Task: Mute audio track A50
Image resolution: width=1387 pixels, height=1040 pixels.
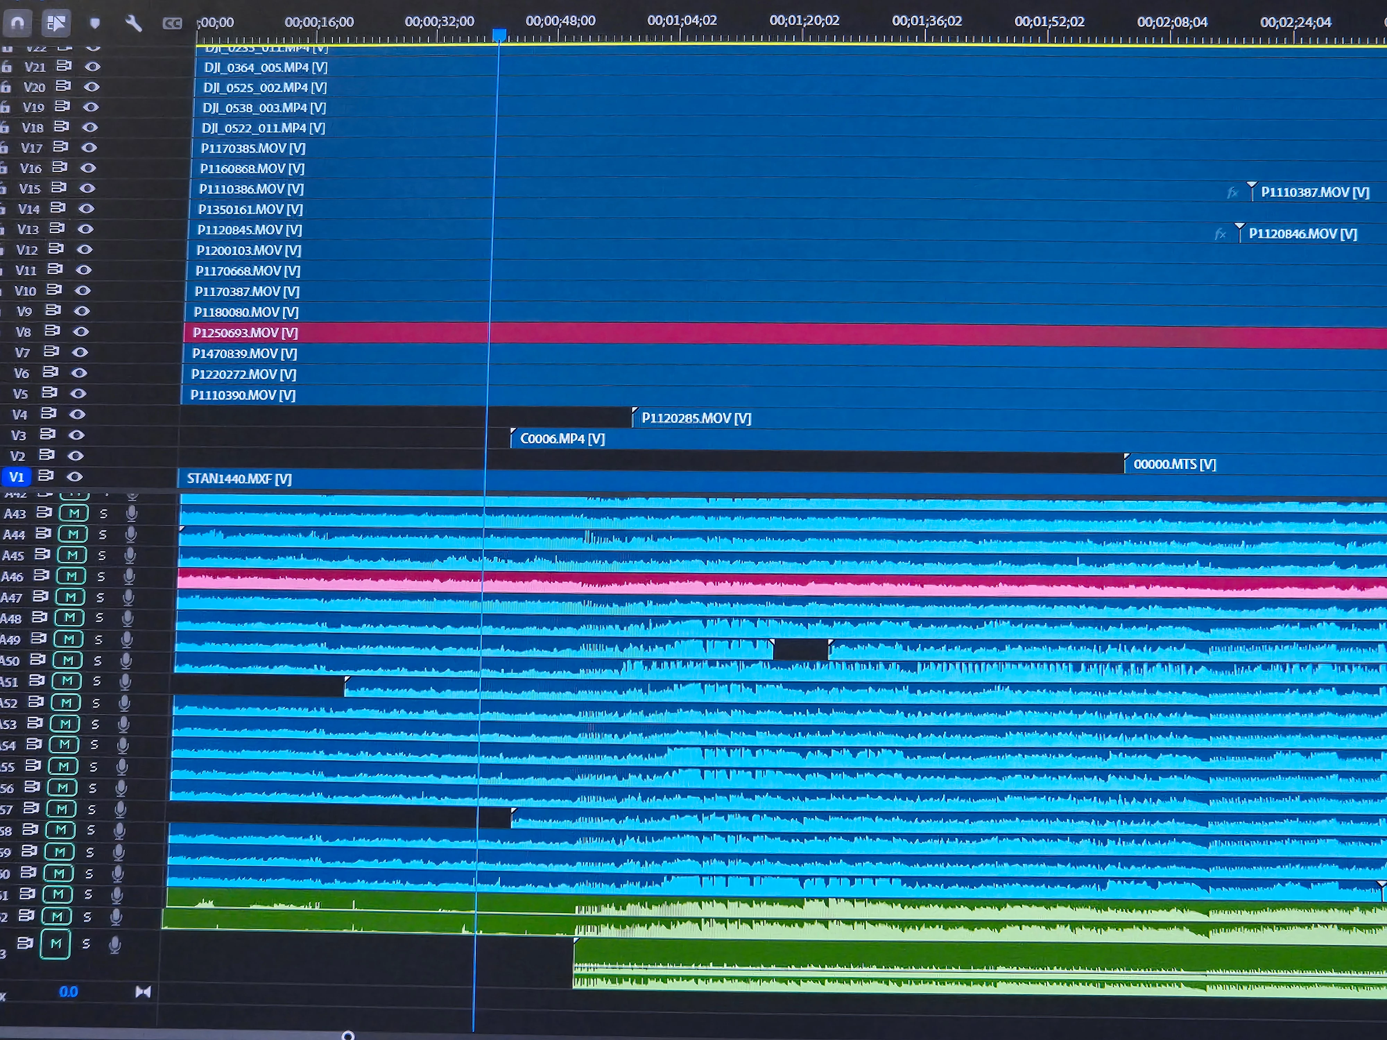Action: [68, 660]
